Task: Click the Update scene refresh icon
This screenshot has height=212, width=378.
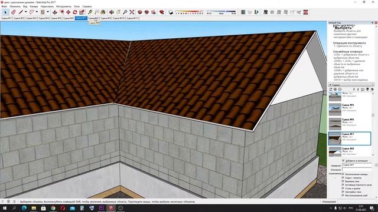Action: coord(331,90)
